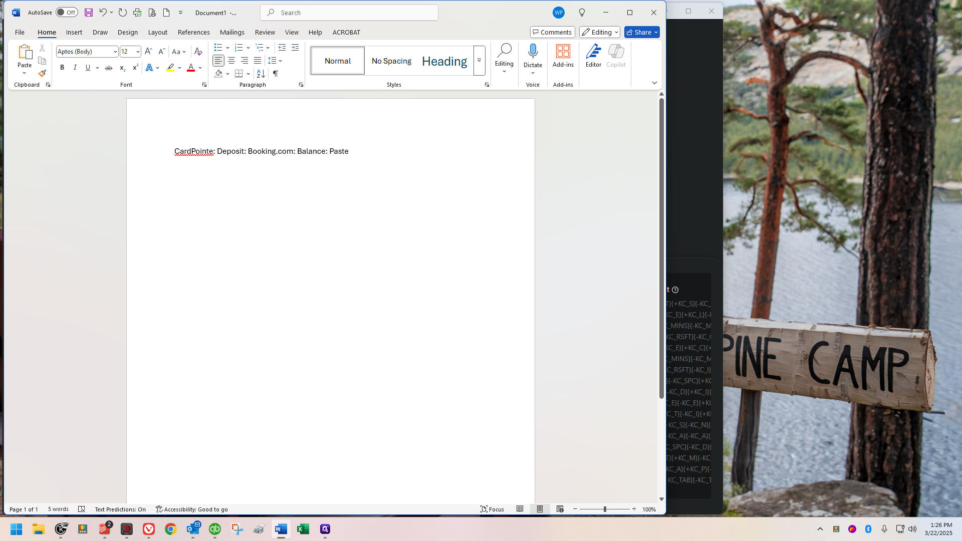Click the Clear All Formatting icon
962x541 pixels.
coord(198,52)
